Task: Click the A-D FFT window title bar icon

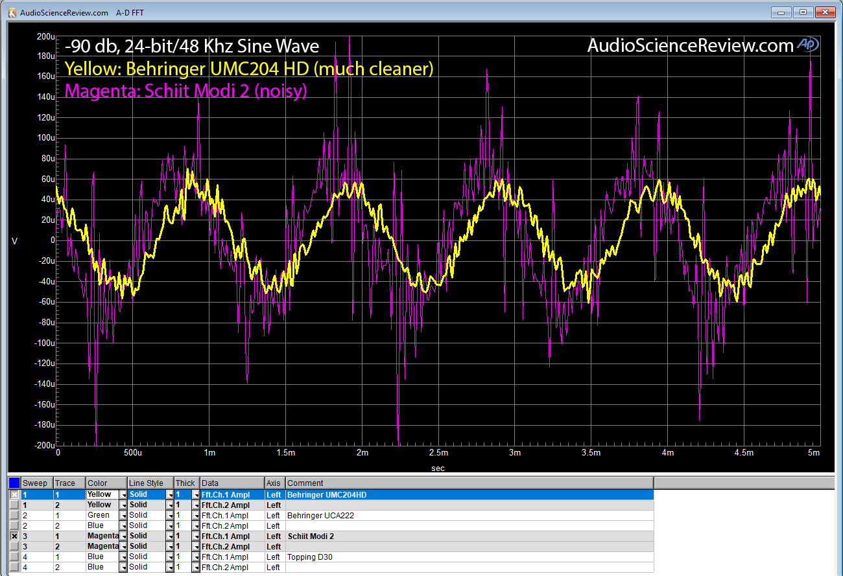Action: 12,12
